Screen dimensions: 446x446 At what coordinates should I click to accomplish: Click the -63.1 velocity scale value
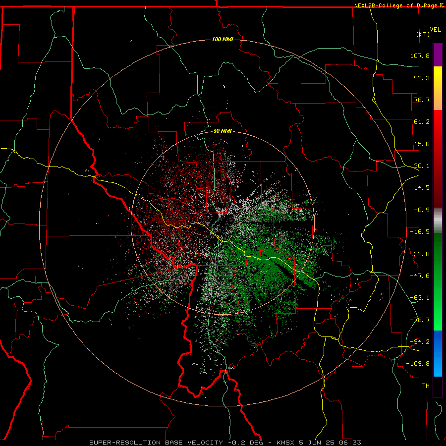point(420,298)
